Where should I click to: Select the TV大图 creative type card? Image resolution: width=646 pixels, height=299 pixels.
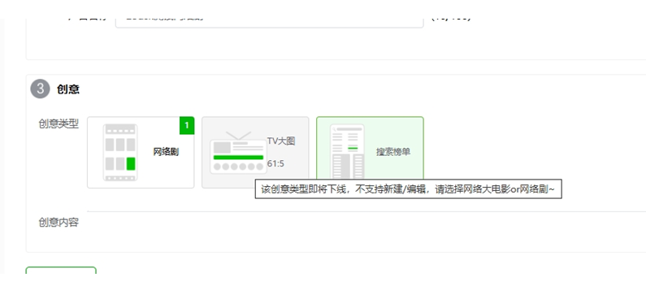255,153
